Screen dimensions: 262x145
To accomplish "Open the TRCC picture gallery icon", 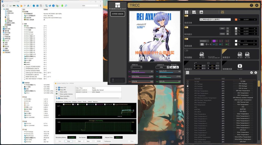I will coord(201,12).
